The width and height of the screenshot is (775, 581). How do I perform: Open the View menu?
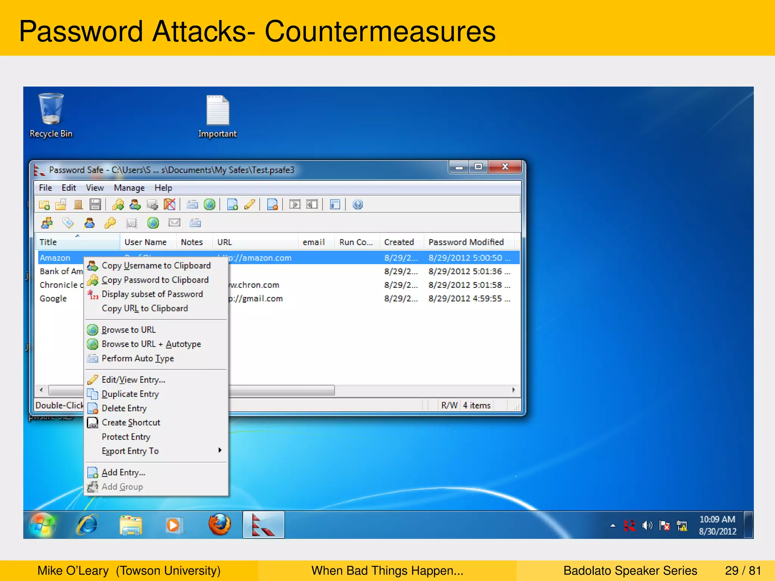pos(95,188)
